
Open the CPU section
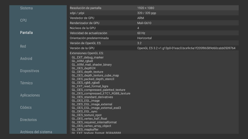(23, 20)
